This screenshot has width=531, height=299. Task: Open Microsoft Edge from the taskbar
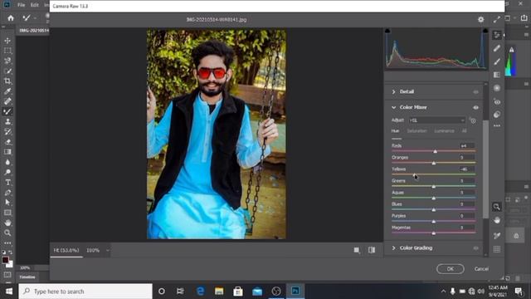tap(200, 292)
